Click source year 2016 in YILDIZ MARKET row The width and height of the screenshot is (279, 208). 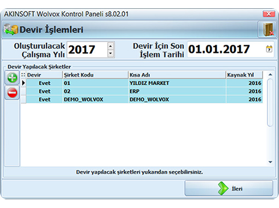click(x=245, y=83)
